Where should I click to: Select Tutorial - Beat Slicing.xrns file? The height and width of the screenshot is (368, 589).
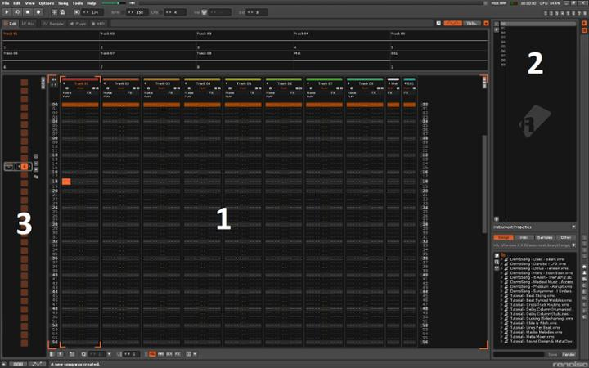pyautogui.click(x=532, y=295)
